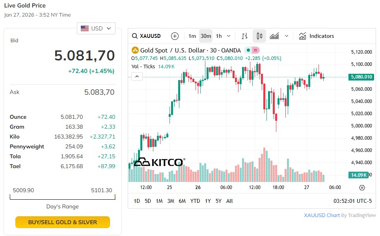Click the symbol search magnifier icon
380x236 pixels.
135,36
